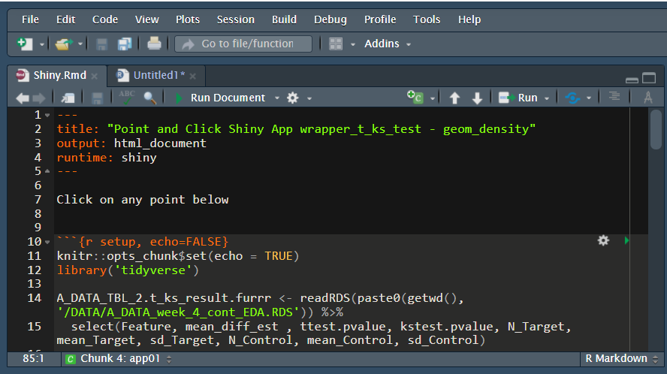Open the Addins dropdown
Viewport: 667px width, 374px height.
388,44
